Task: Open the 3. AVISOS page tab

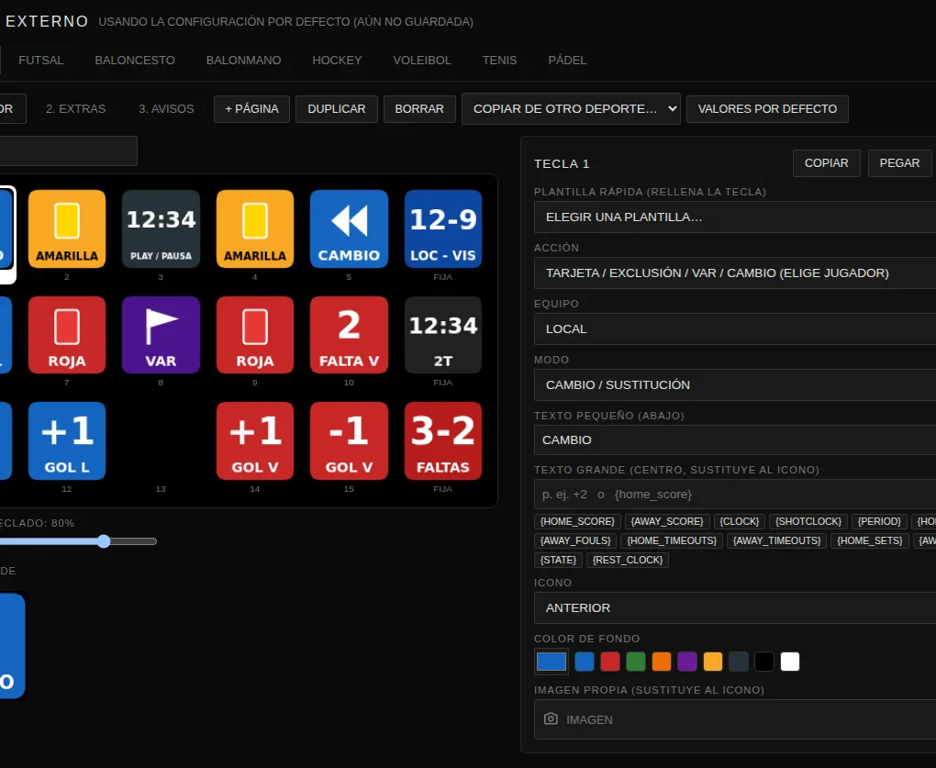Action: click(166, 108)
